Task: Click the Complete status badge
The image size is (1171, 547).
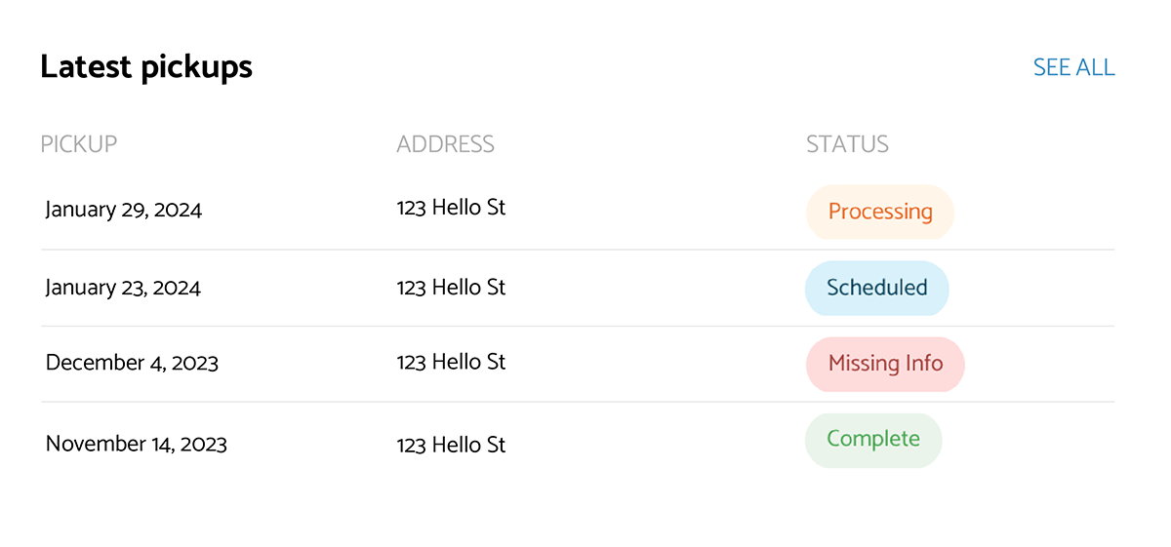Action: [873, 440]
